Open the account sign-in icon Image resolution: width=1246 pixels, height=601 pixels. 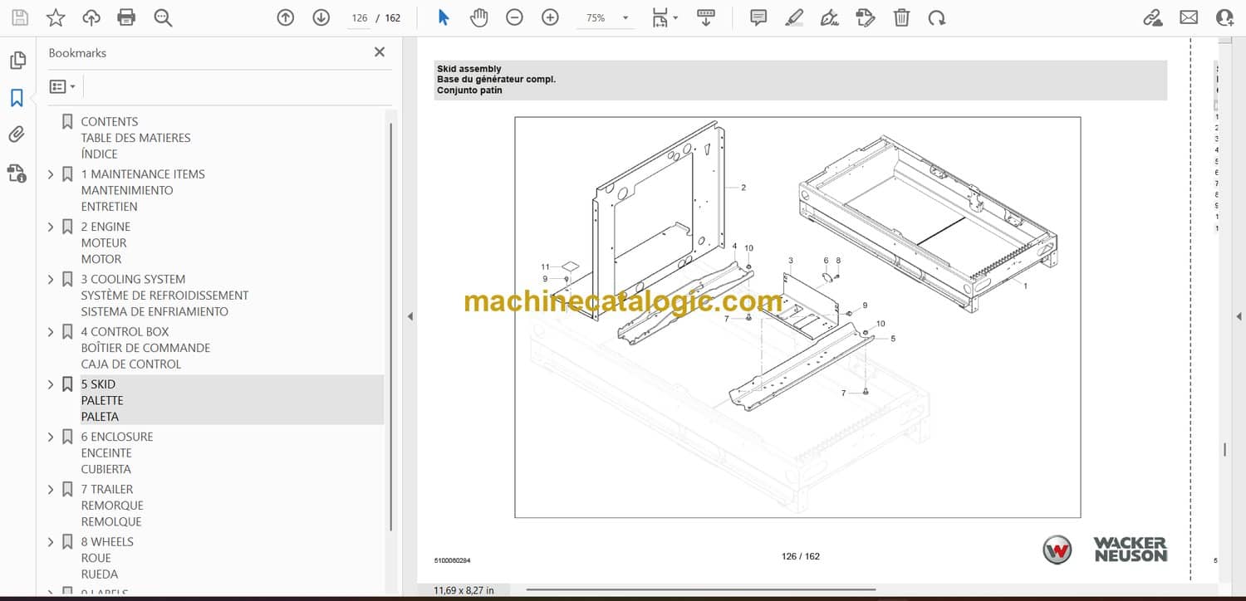(1224, 17)
